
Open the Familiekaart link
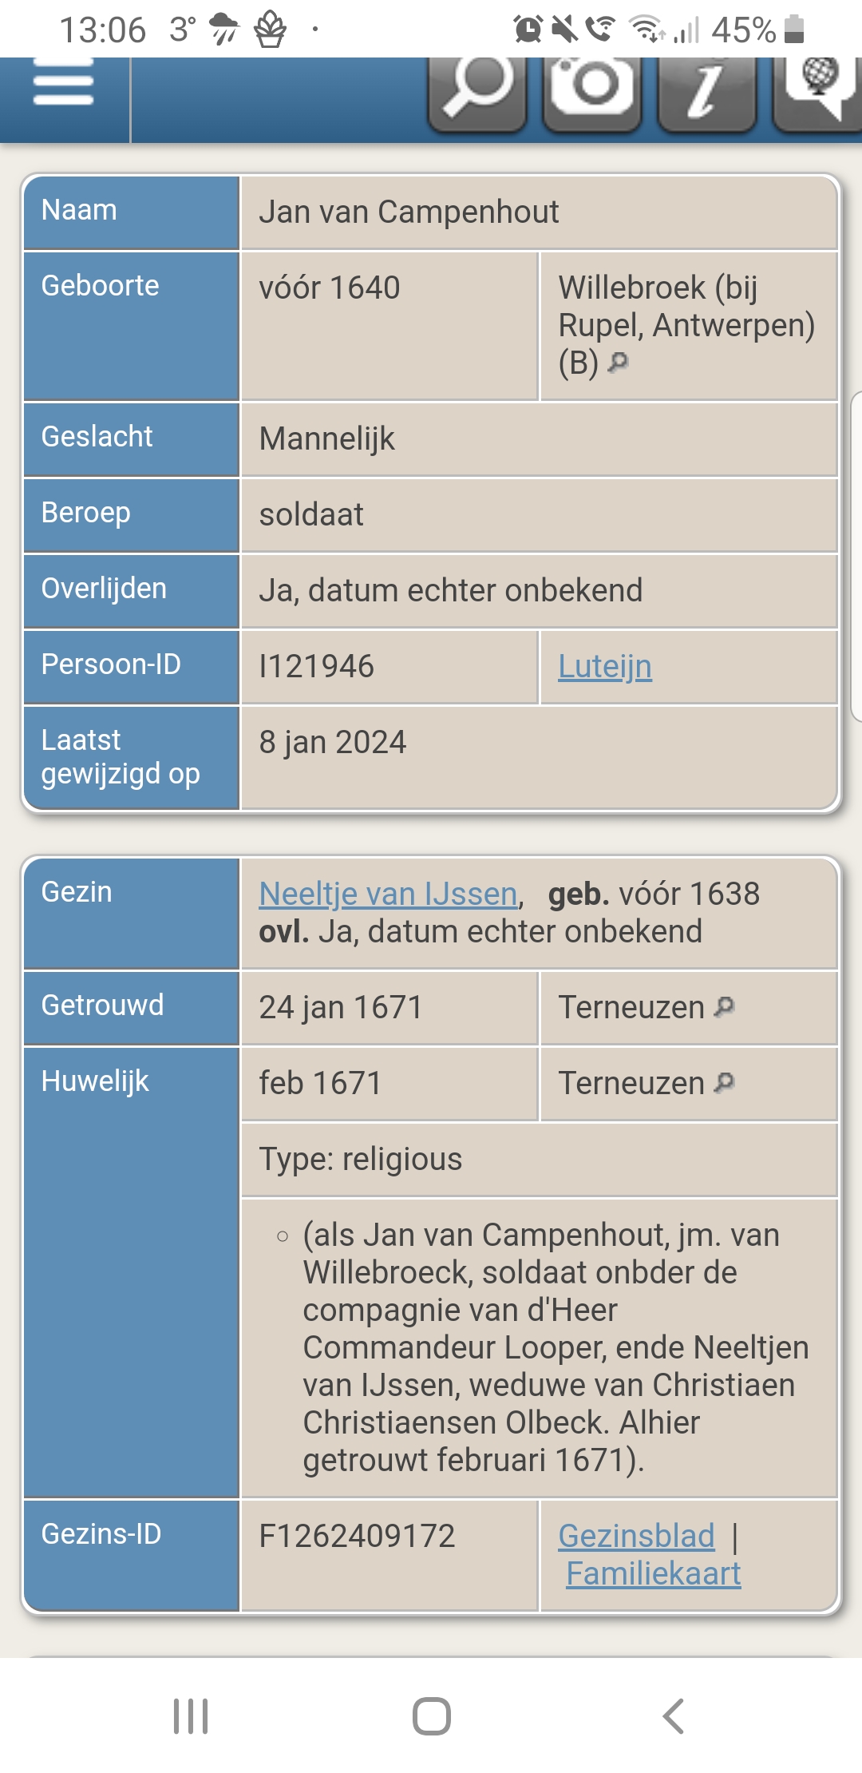(654, 1573)
